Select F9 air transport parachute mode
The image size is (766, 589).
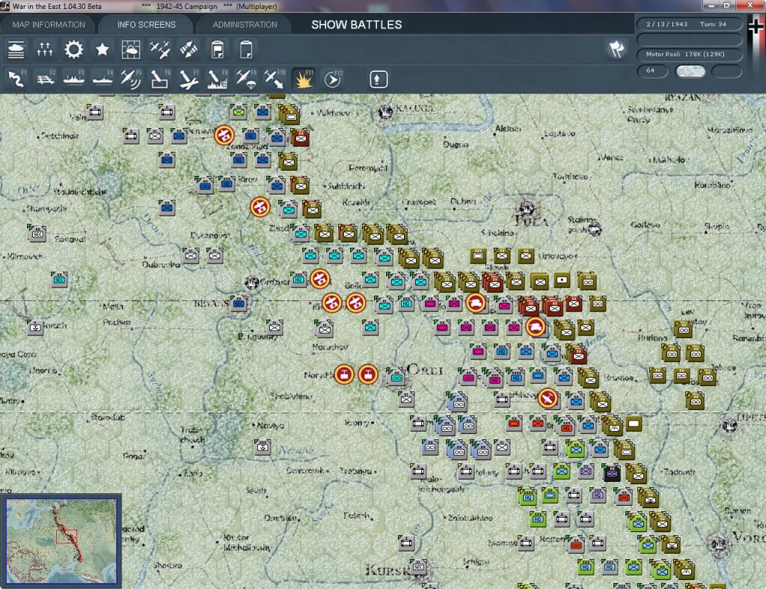(x=245, y=79)
